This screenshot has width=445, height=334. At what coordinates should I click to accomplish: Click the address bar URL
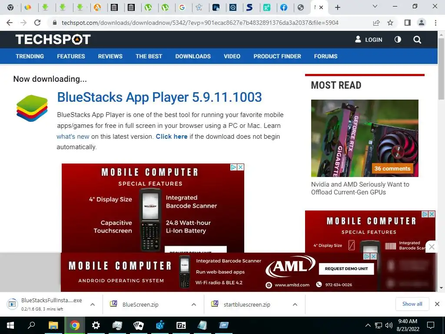[200, 23]
